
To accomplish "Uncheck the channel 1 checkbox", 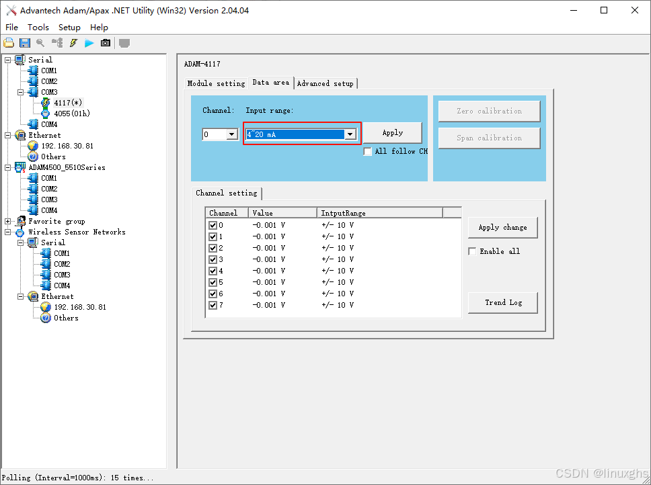I will coord(213,236).
